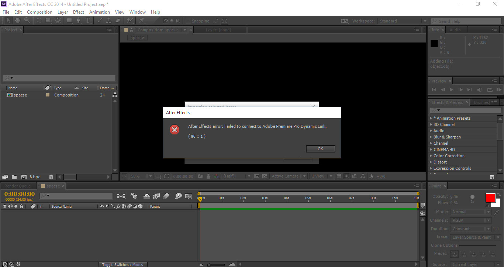Click the spacse breadcrumb in viewer
The image size is (504, 267).
pyautogui.click(x=137, y=38)
